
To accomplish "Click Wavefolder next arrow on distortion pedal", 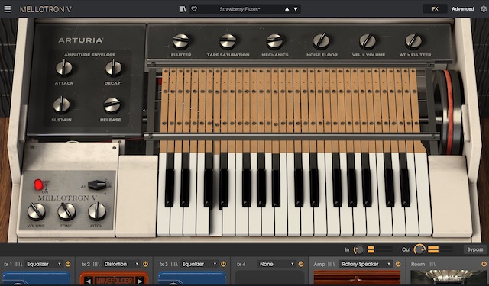I will tap(140, 281).
